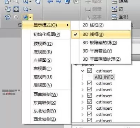Select the AR3_INFO tree item
This screenshot has height=128, width=140.
[x=104, y=77]
